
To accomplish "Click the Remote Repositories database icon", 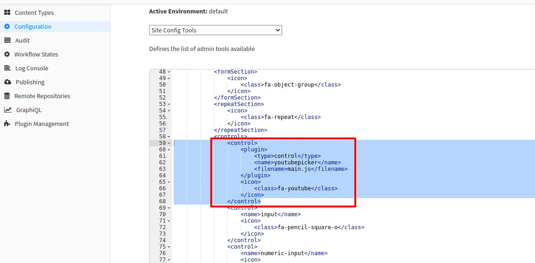I will (7, 96).
